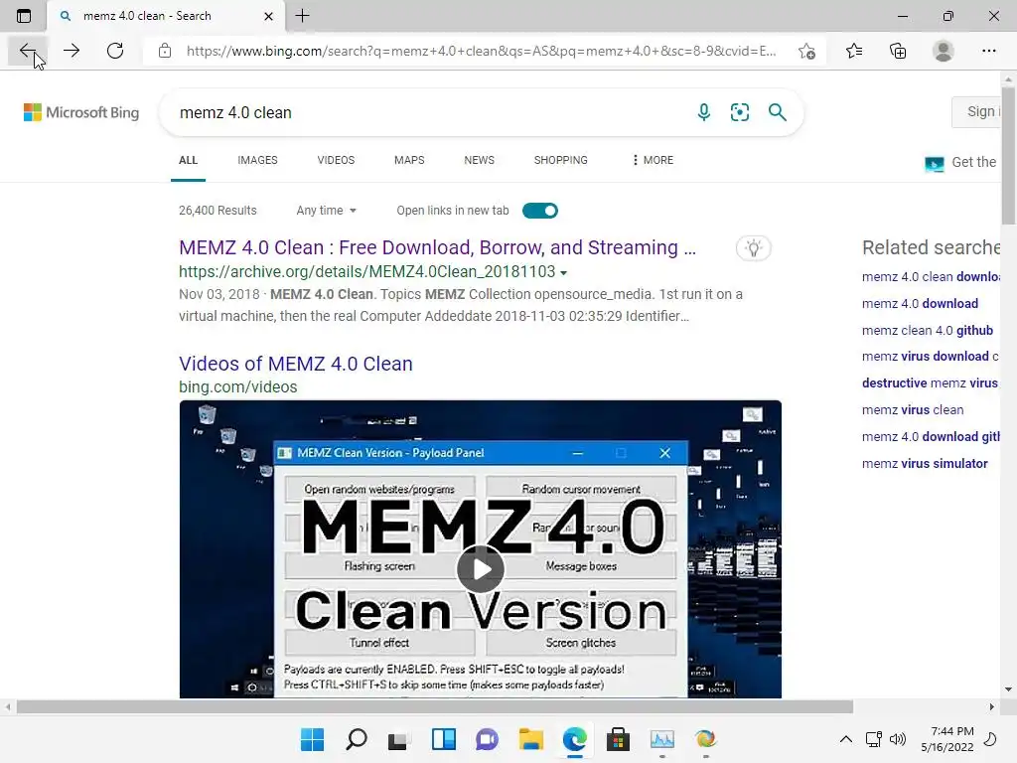The width and height of the screenshot is (1017, 763).
Task: Click the browser address bar URL
Action: 481,51
